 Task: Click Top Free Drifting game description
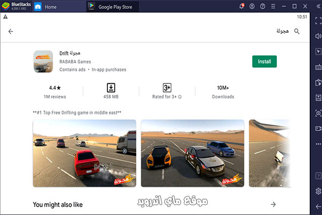point(77,112)
